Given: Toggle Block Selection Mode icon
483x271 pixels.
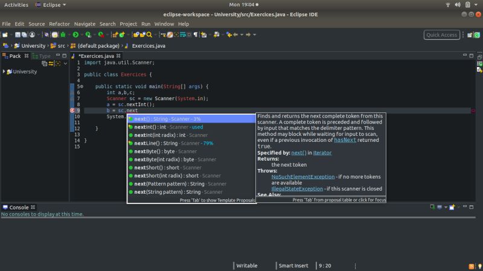Looking at the screenshot, I should (189, 35).
